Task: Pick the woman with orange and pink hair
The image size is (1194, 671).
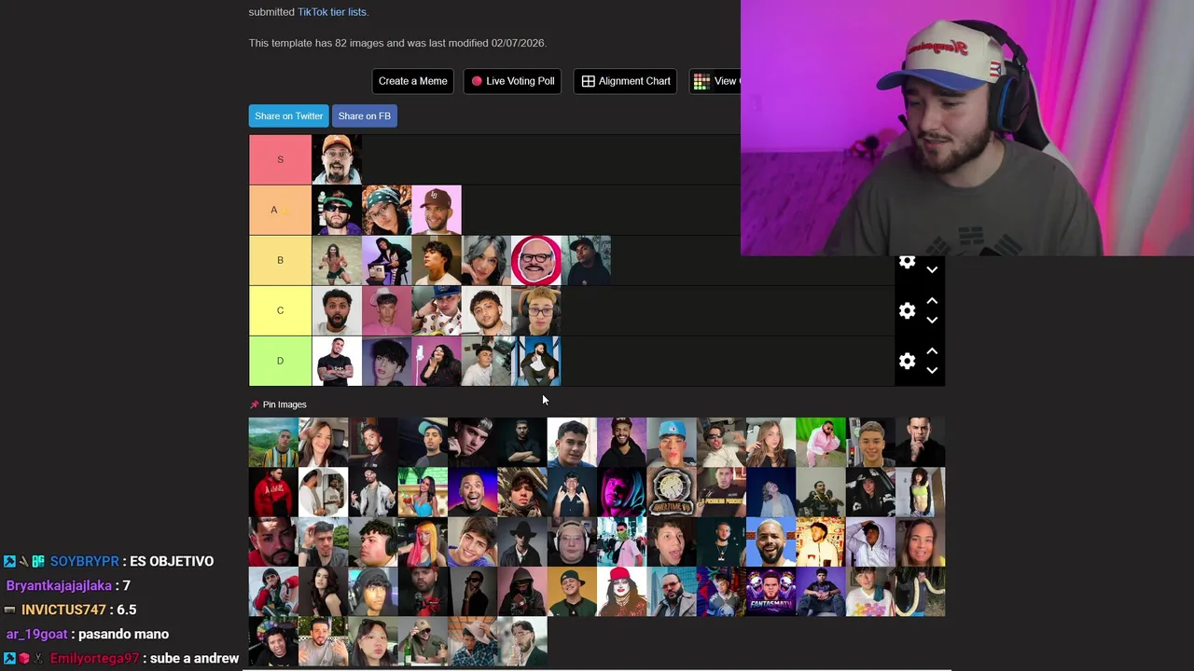Action: click(423, 541)
